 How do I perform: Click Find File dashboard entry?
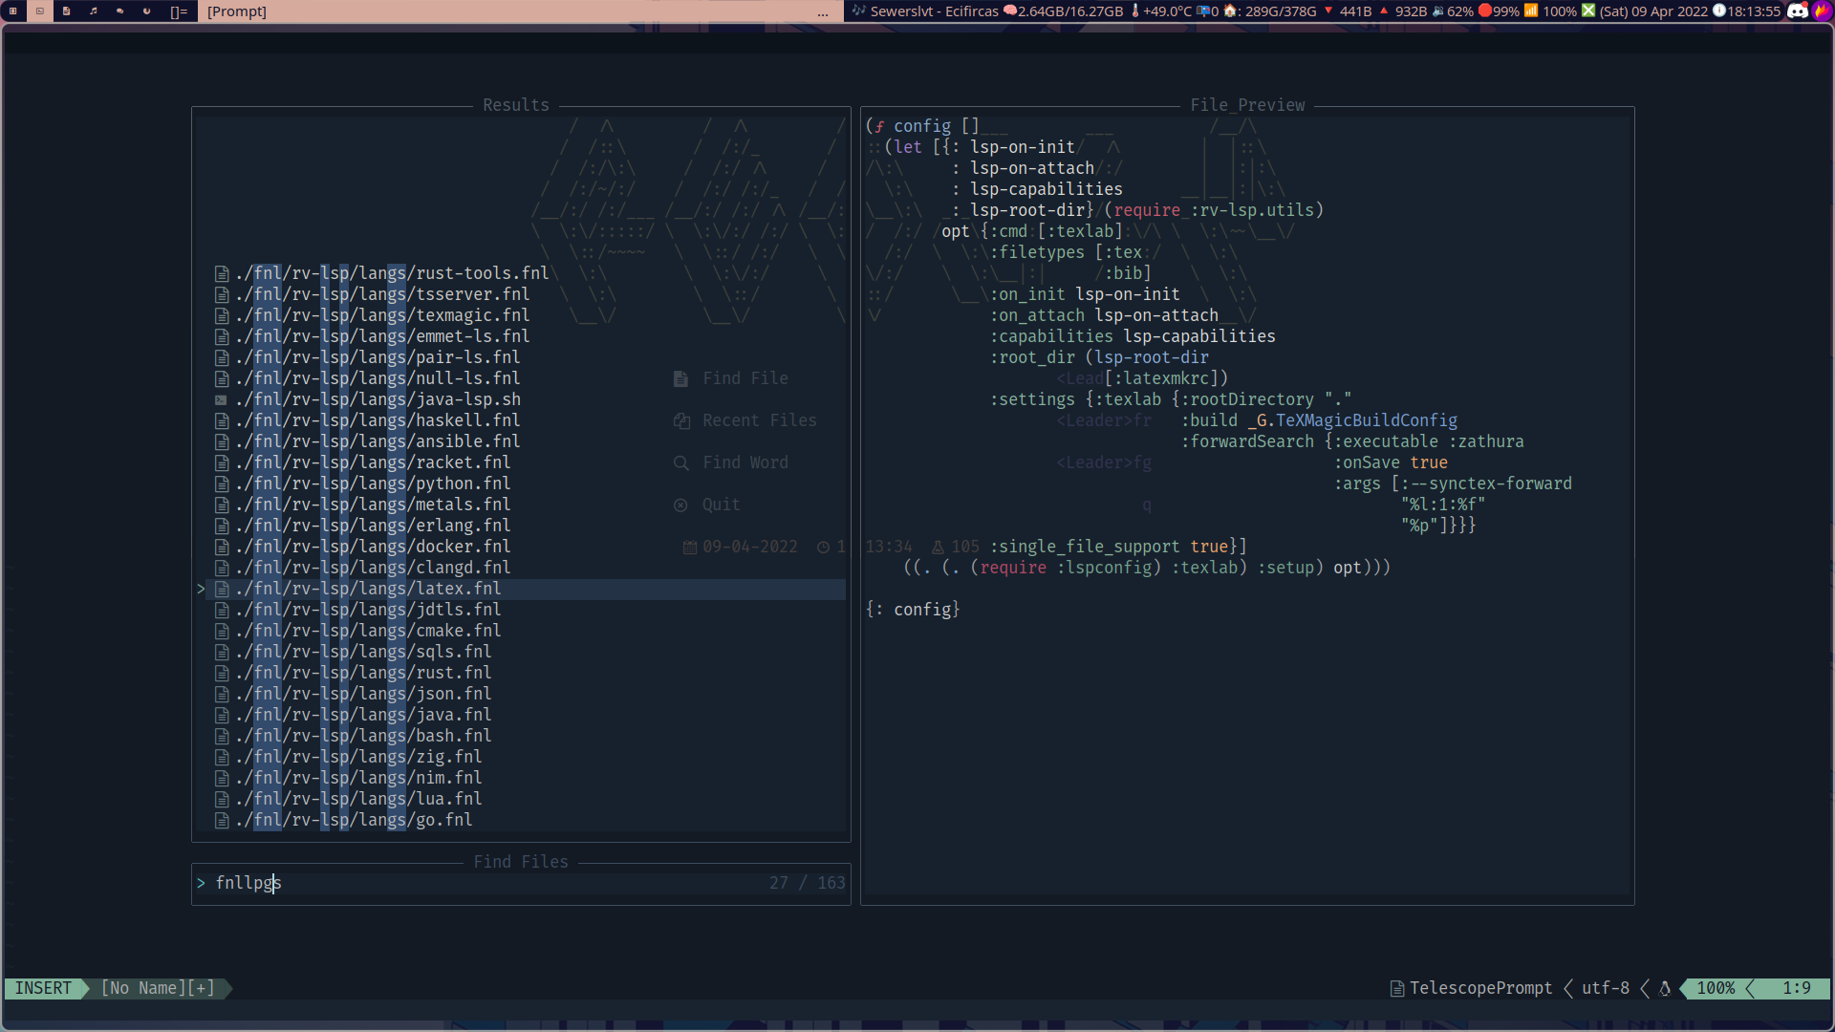[x=745, y=378]
